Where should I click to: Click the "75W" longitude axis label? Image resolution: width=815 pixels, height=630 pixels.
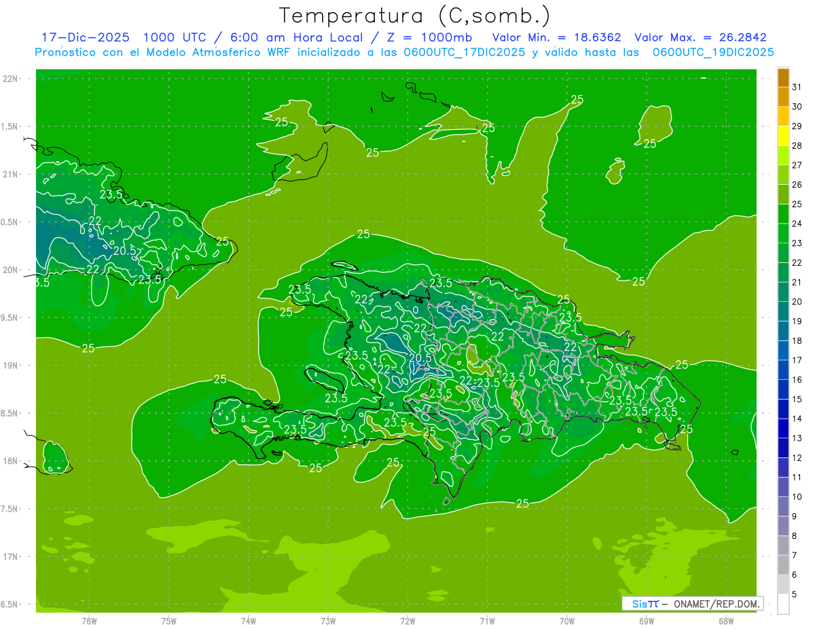(169, 621)
